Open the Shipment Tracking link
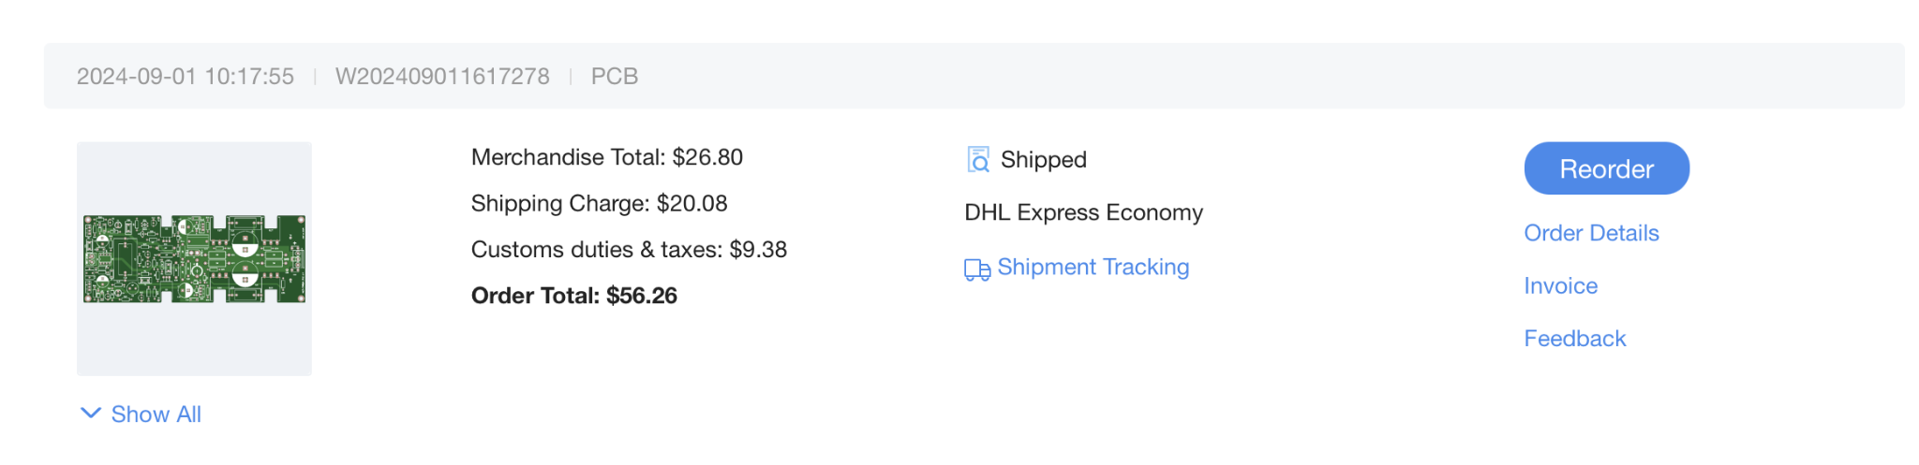Screen dimensions: 1919x465 (x=1093, y=268)
